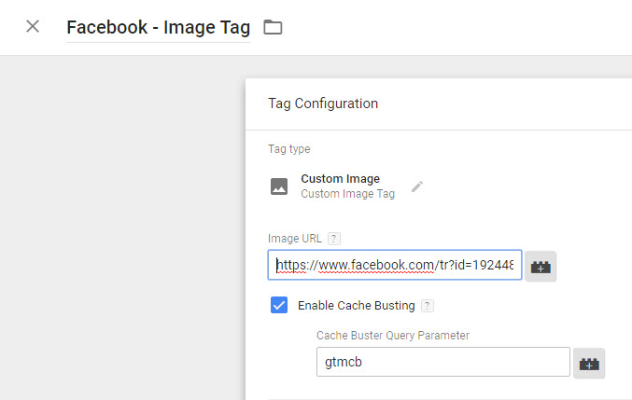
Task: Click the Image URL field label
Action: pos(295,239)
